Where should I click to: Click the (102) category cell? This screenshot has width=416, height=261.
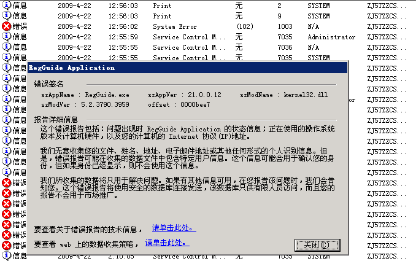(x=245, y=26)
